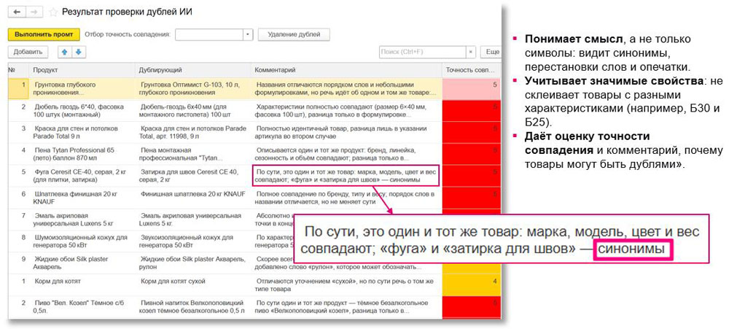729x329 pixels.
Task: Select product cell Пена Tytan Professional 65
Action: pyautogui.click(x=82, y=154)
